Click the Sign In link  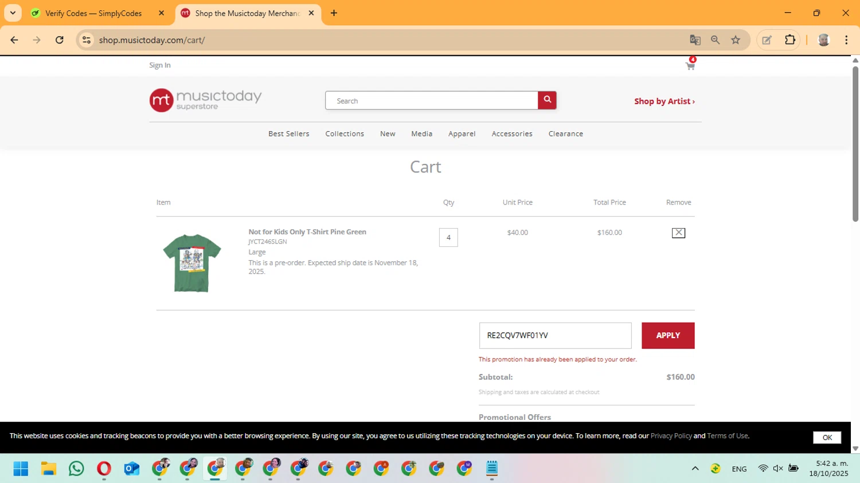(160, 65)
